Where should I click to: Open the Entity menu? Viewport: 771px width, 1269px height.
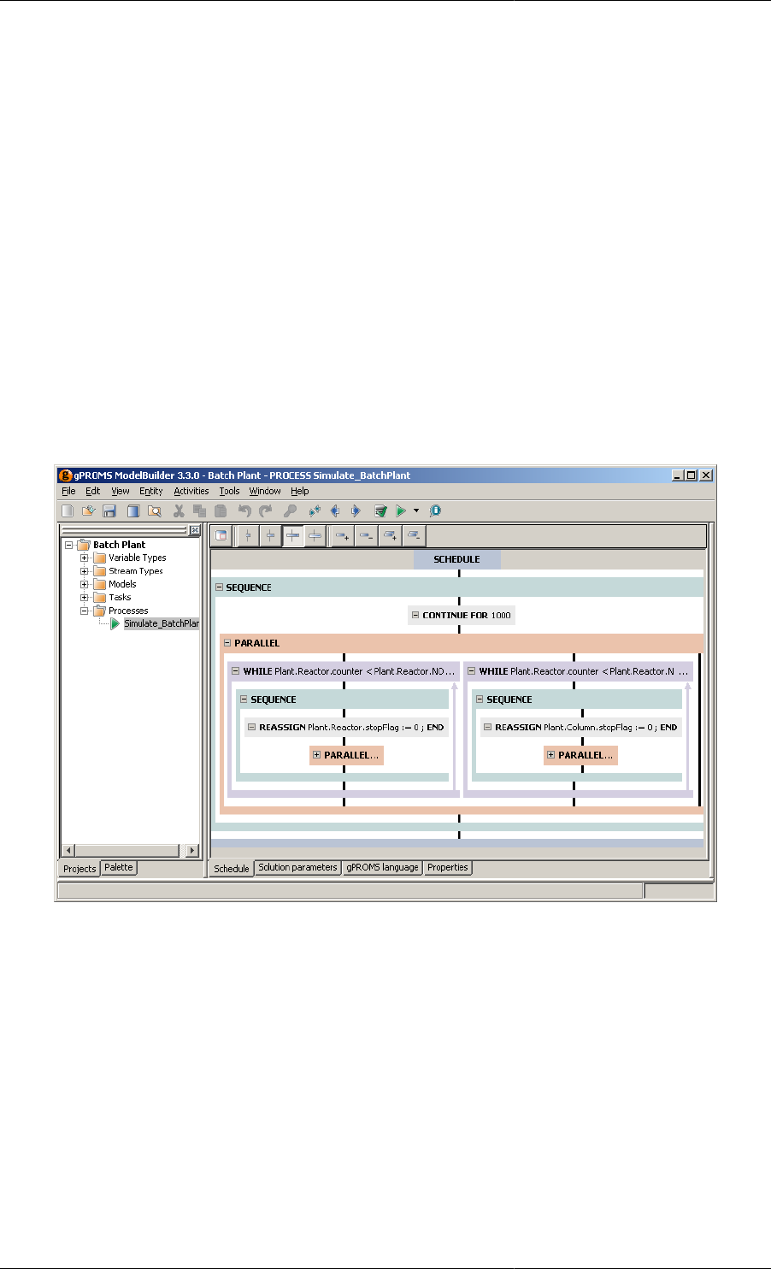[x=151, y=492]
